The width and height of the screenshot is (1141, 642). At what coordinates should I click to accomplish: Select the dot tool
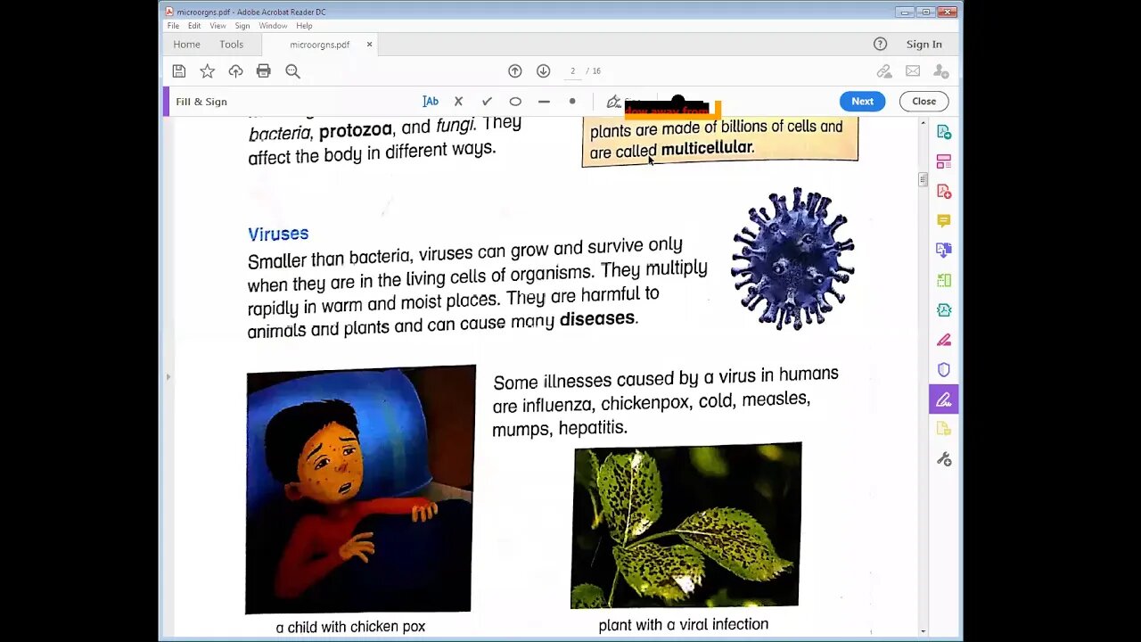[x=572, y=102]
